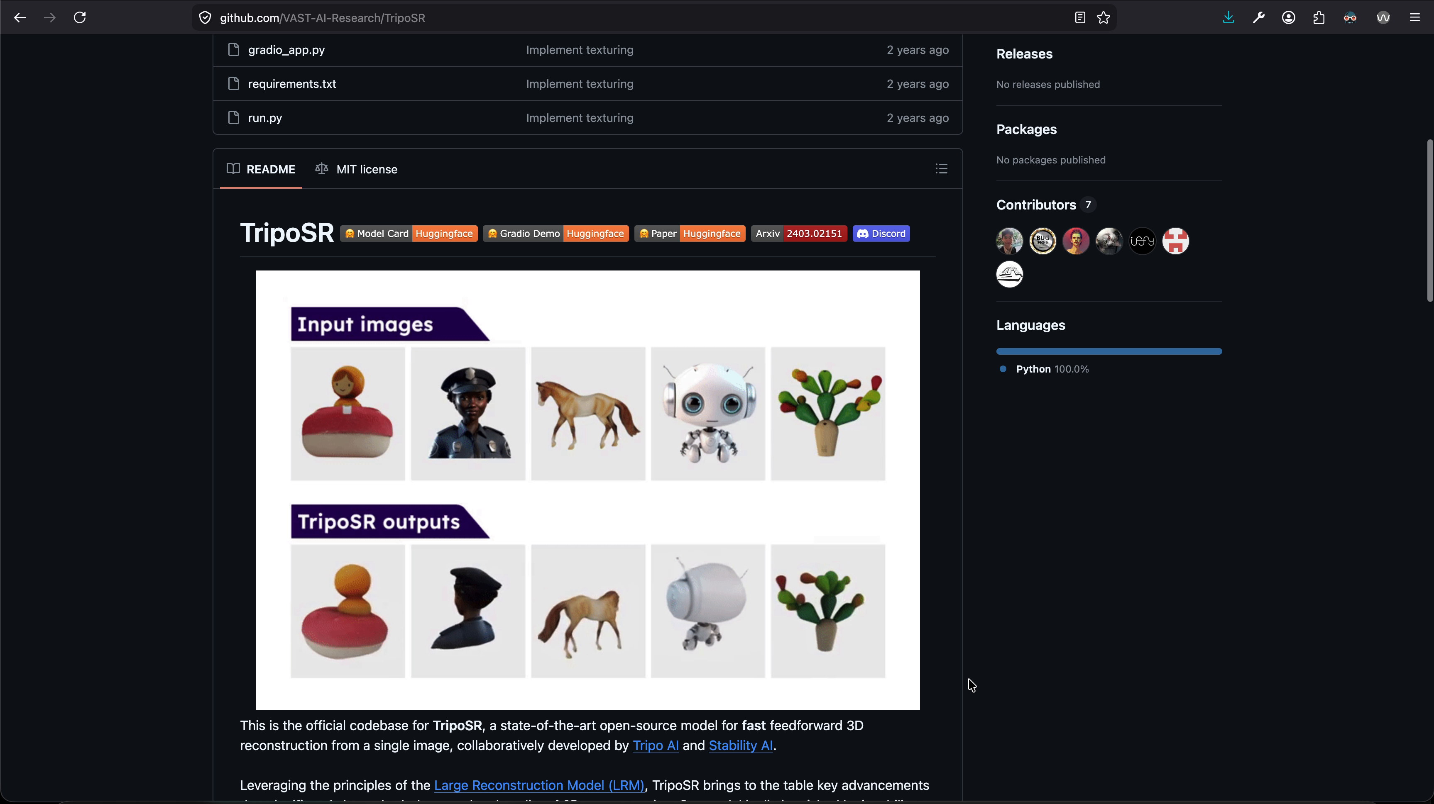The width and height of the screenshot is (1434, 804).
Task: Reload the page with refresh icon
Action: 80,18
